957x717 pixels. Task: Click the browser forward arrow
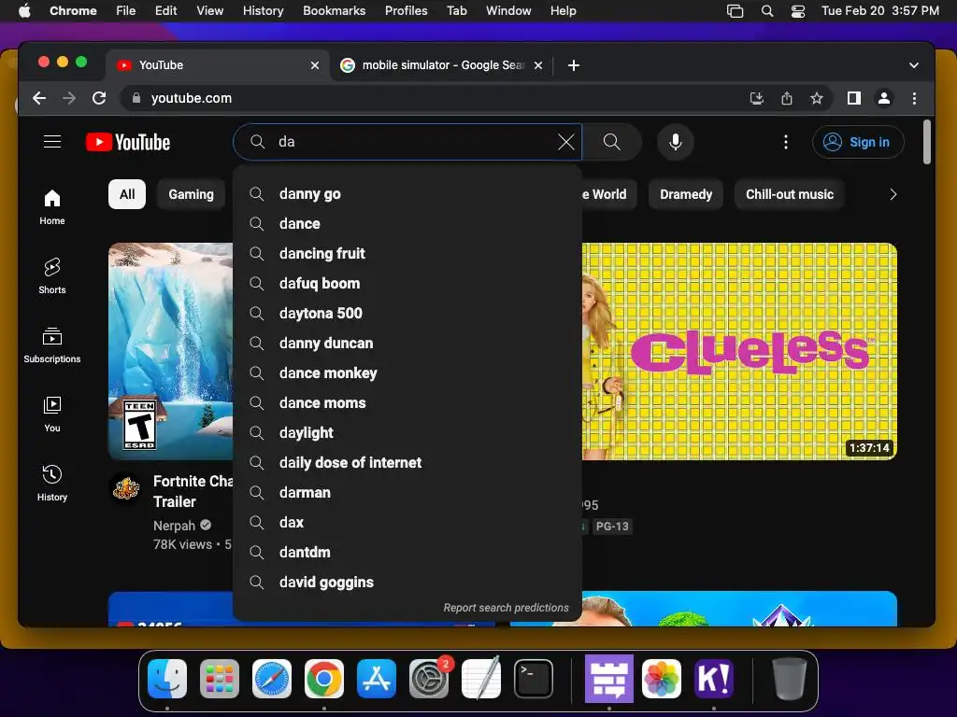pos(69,98)
